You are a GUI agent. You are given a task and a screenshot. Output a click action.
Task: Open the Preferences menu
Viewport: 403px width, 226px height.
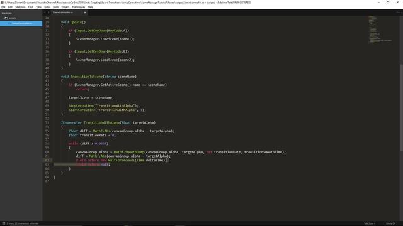78,7
